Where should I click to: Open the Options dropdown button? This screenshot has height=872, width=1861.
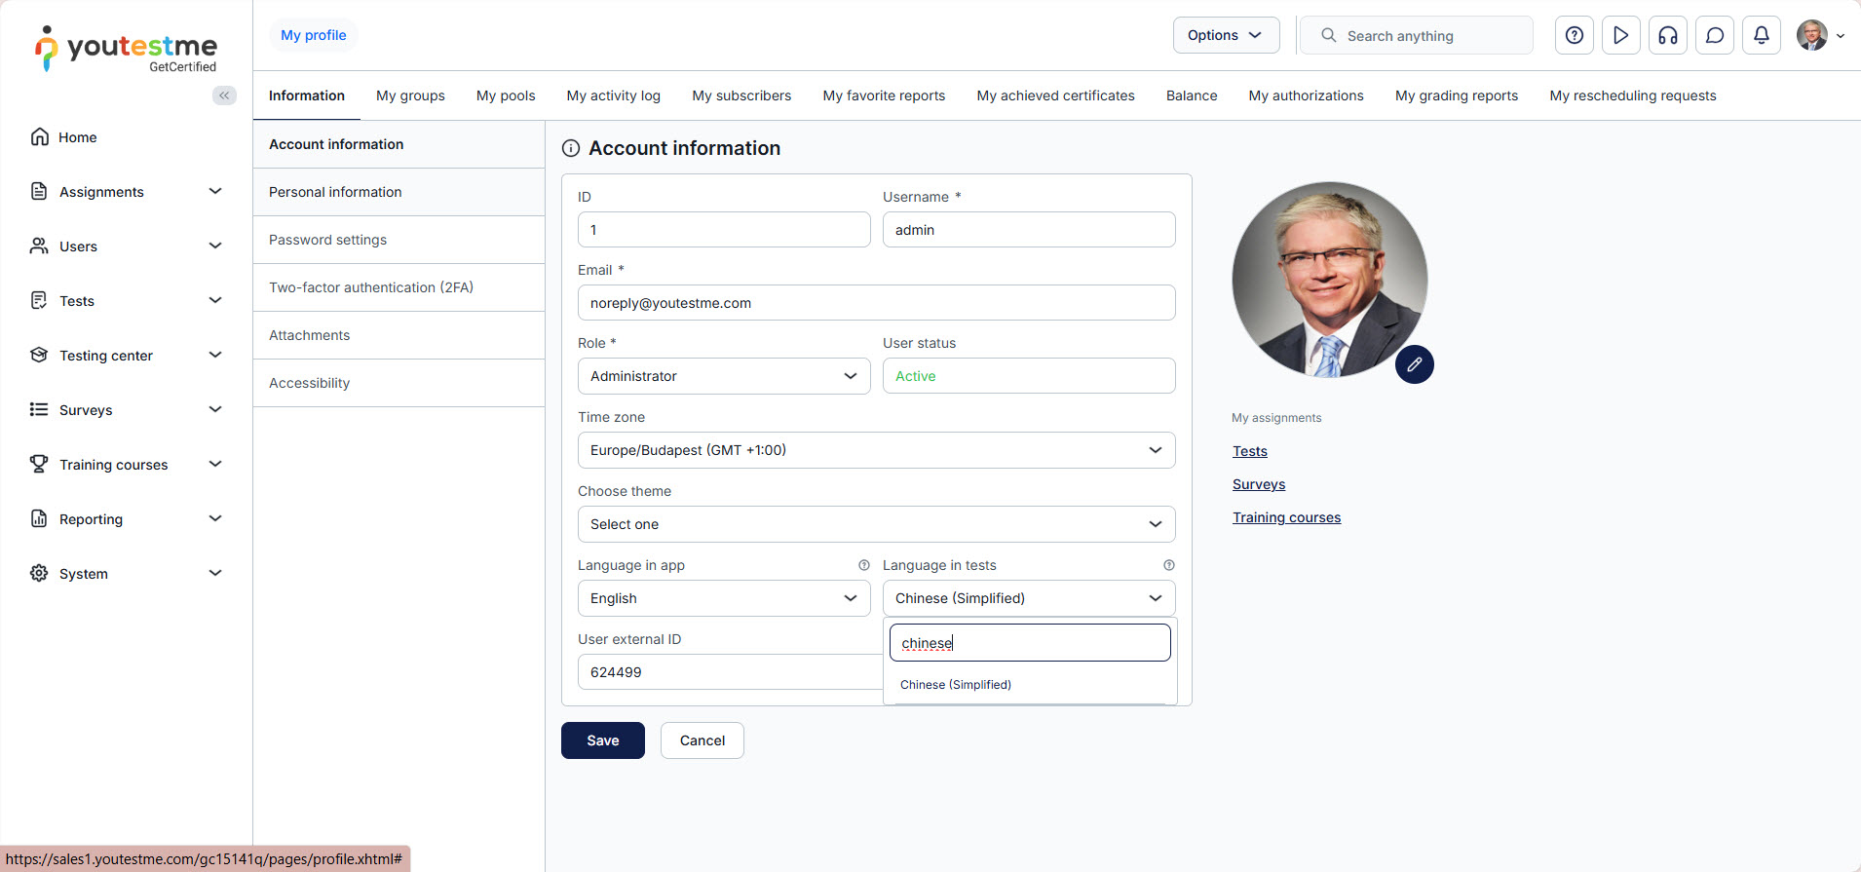[1225, 35]
